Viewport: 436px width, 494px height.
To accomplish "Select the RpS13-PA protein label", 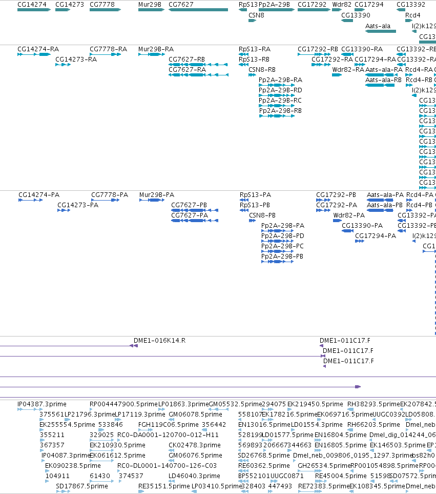I will [256, 195].
